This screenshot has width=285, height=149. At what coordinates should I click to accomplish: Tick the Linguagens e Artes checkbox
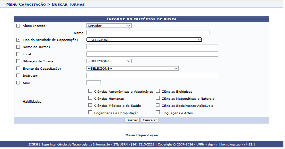point(158,112)
